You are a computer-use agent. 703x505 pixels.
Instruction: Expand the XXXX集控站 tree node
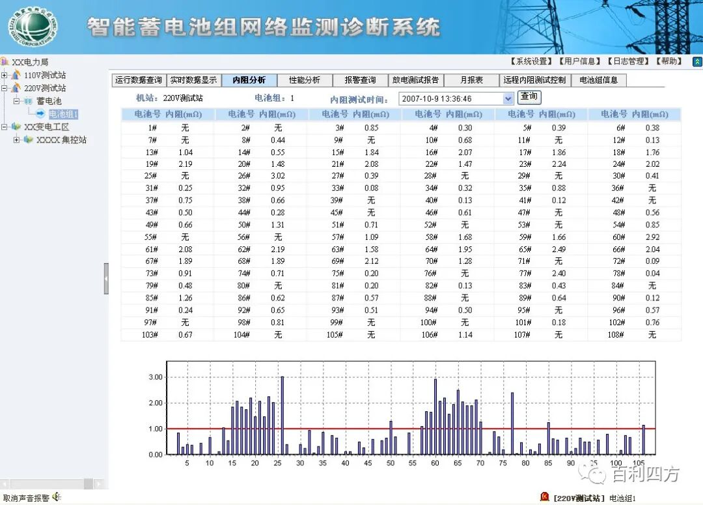[x=16, y=140]
